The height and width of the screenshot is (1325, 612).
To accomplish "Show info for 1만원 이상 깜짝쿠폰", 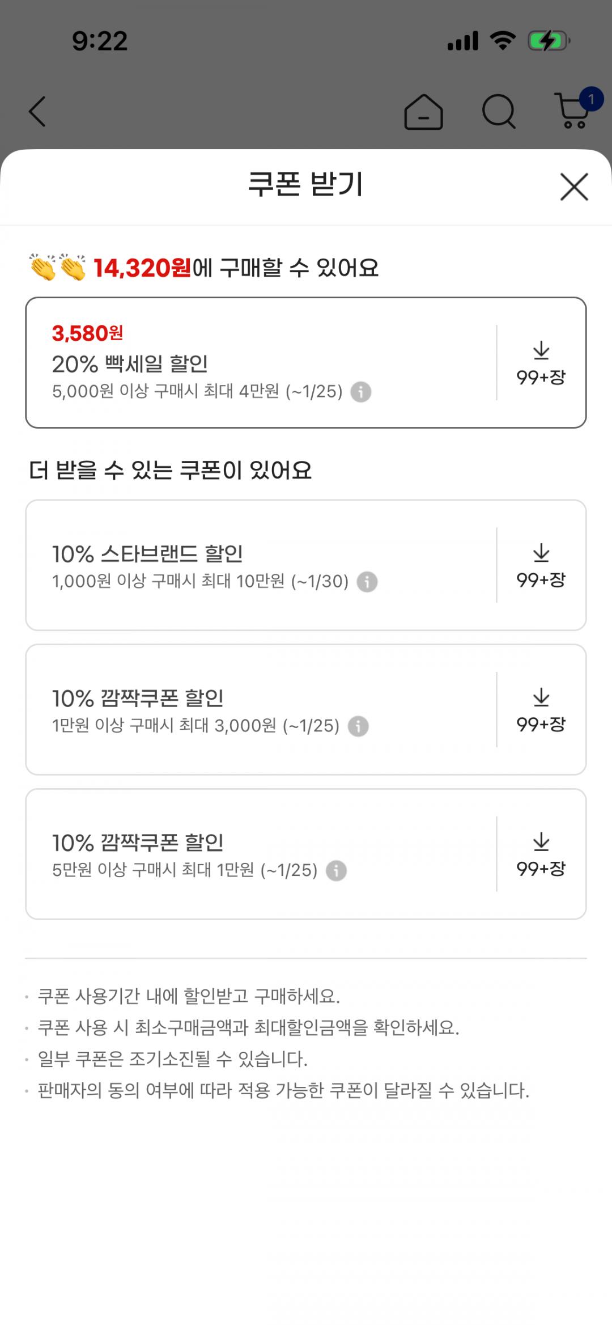I will [x=358, y=726].
